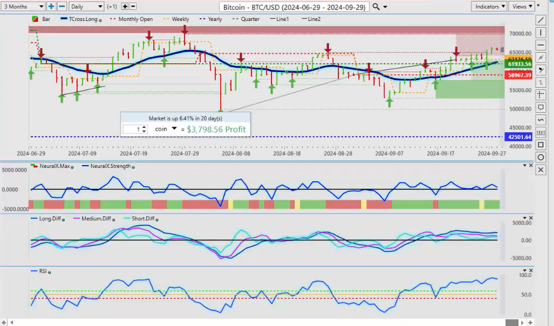Collapse the NeuralX panel via arrow
554x326 pixels.
525,166
